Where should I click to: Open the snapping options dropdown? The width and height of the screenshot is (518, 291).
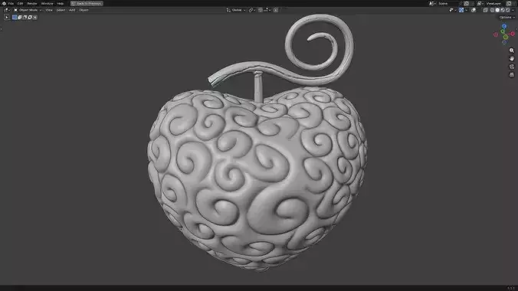pos(267,10)
